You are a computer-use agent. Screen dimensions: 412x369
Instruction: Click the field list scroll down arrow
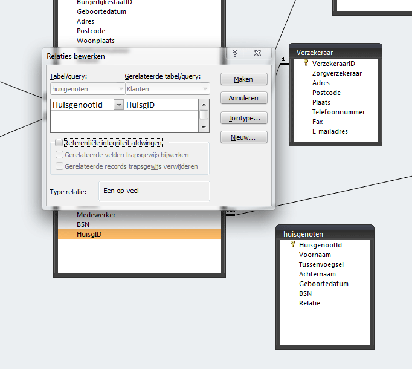coord(204,128)
